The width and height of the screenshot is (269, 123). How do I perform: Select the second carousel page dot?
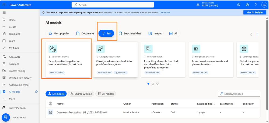pyautogui.click(x=153, y=84)
